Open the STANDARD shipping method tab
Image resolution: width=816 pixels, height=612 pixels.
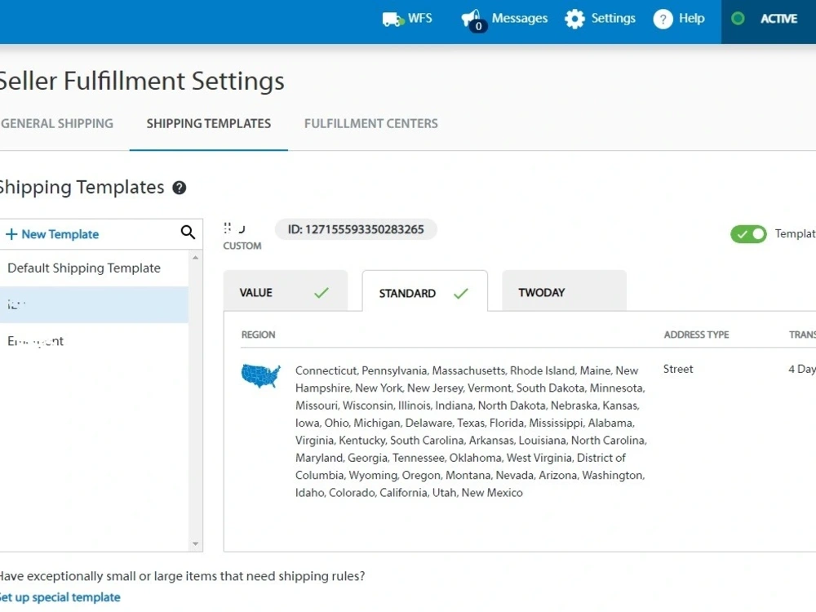pos(424,291)
